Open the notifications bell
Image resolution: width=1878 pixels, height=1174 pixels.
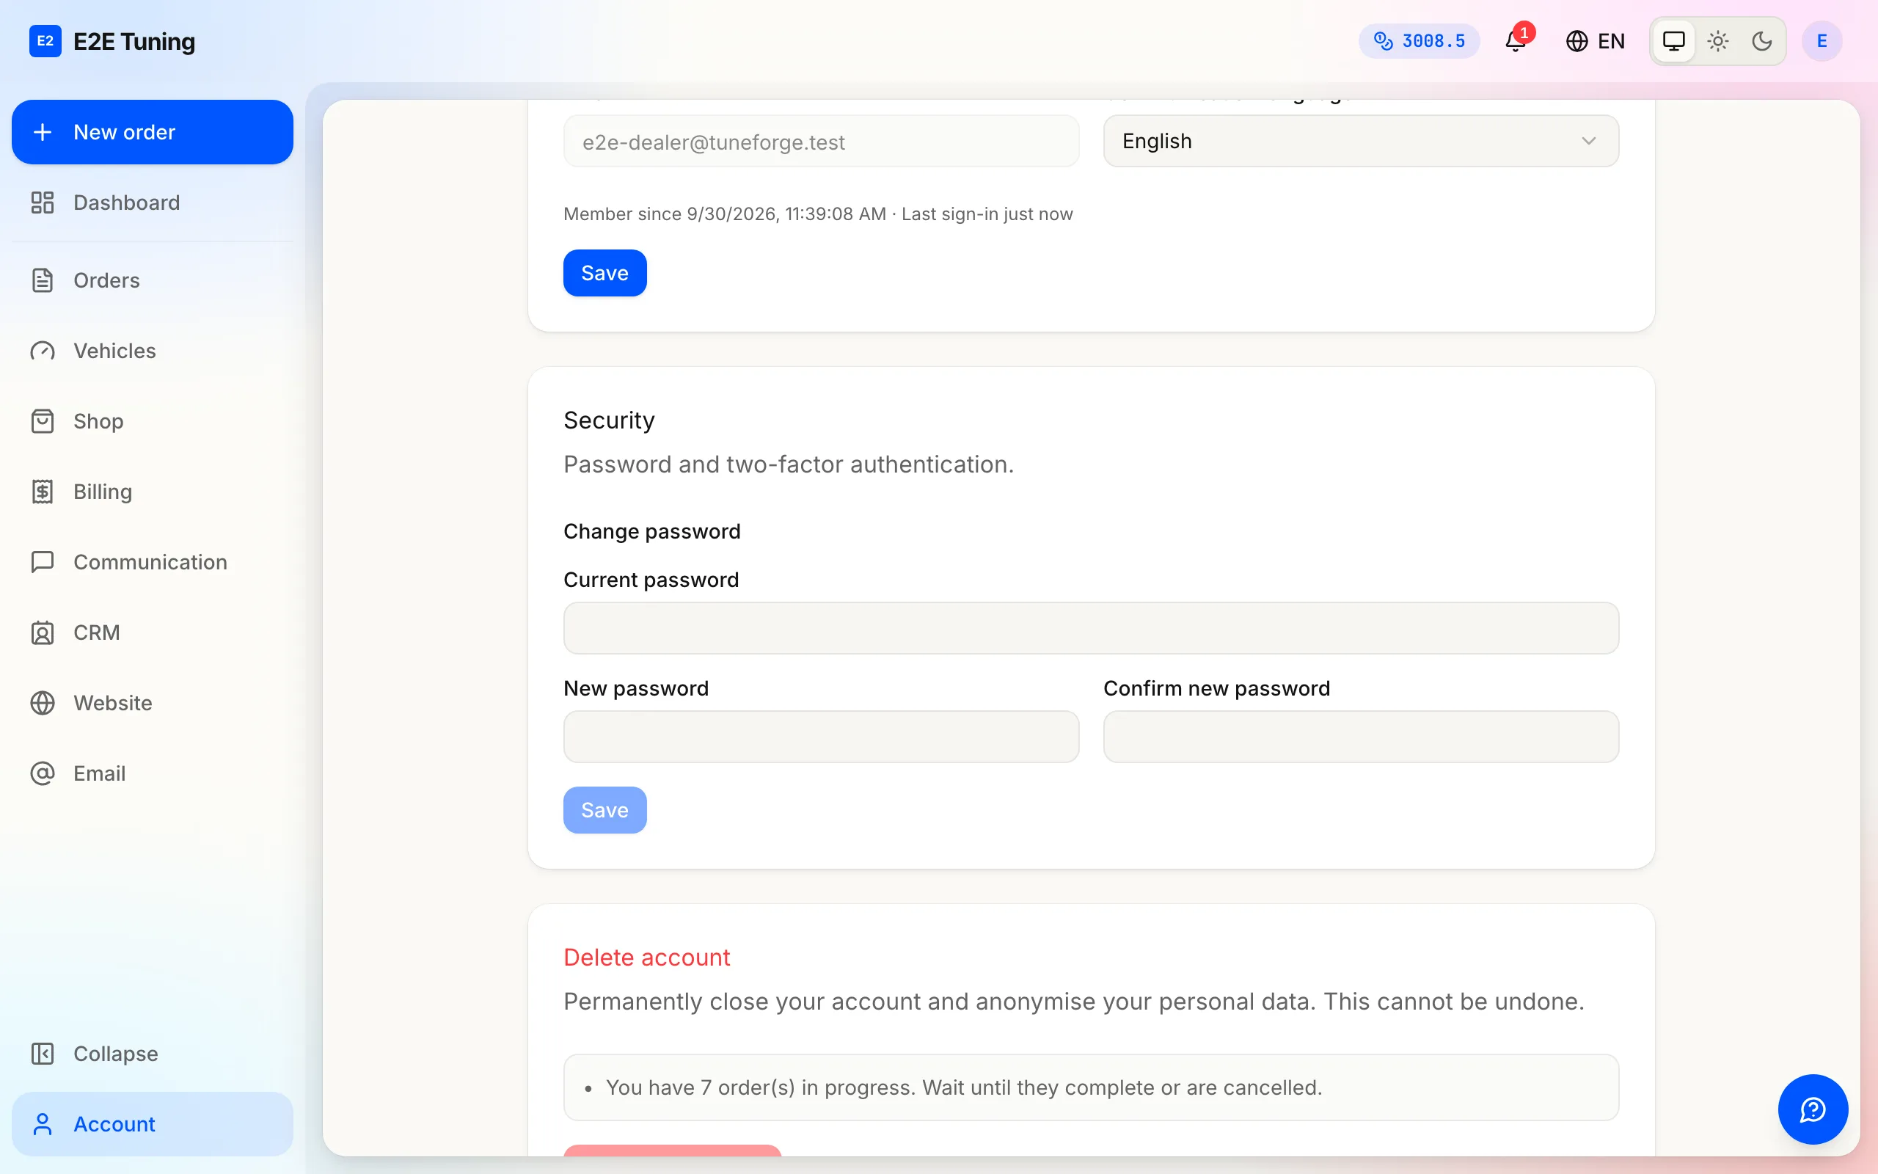1516,41
